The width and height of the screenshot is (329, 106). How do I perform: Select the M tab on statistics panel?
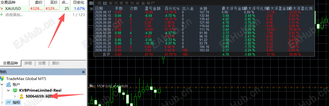tap(137, 3)
